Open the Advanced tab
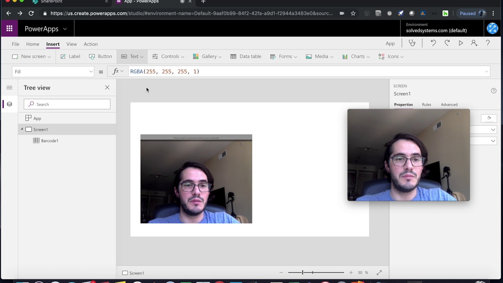The height and width of the screenshot is (283, 503). coord(449,105)
